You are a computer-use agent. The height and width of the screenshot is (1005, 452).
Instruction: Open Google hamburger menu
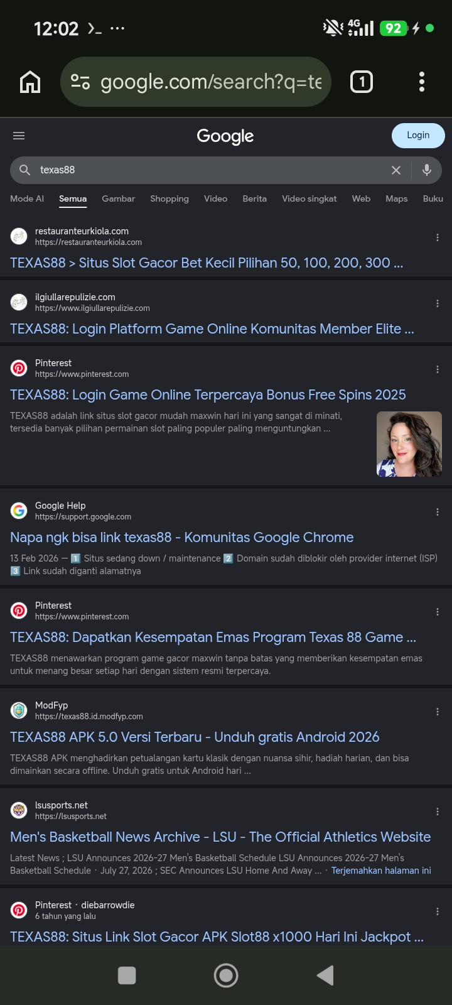pyautogui.click(x=19, y=136)
